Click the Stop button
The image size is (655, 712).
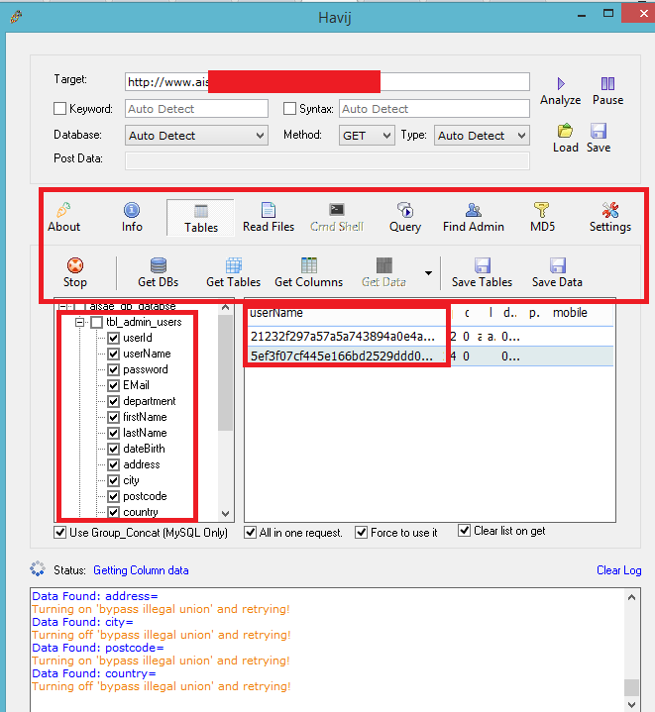(75, 273)
